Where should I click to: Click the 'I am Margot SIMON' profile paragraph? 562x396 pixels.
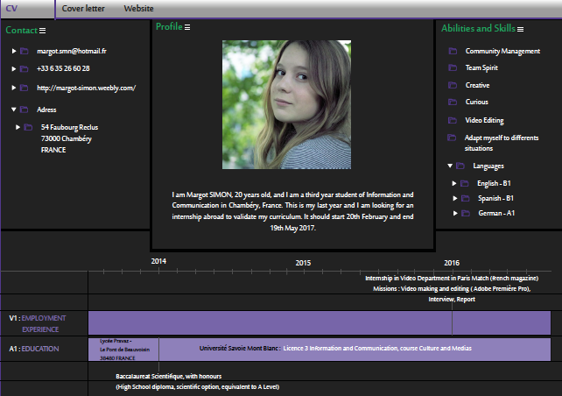coord(292,211)
